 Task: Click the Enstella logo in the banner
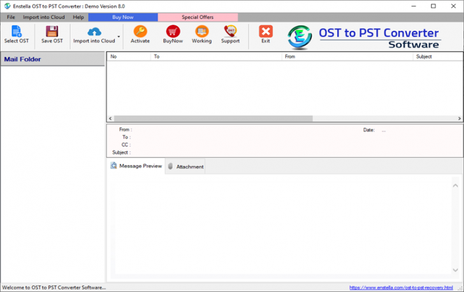[x=300, y=37]
